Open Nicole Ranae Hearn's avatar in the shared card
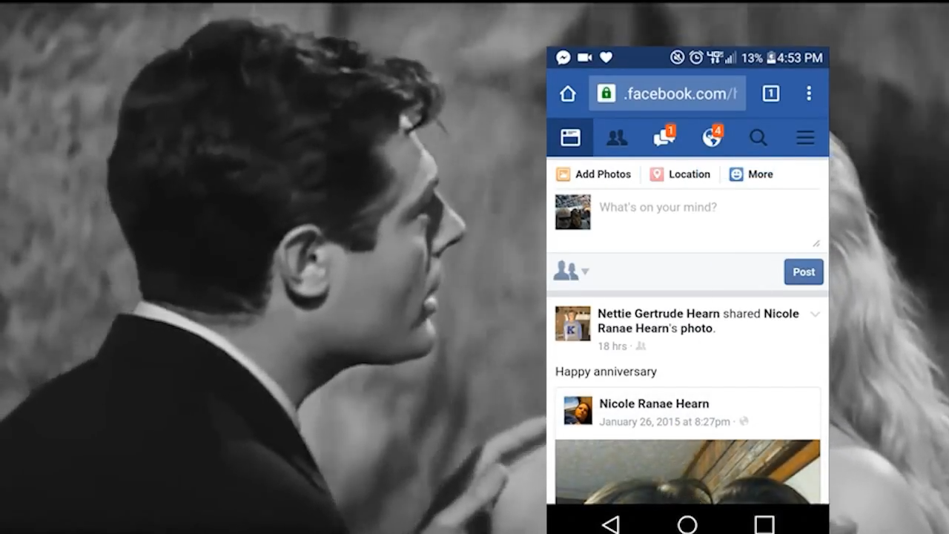949x534 pixels. (578, 410)
